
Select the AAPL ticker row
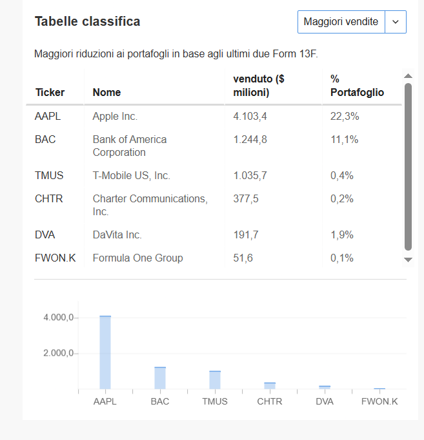coord(214,116)
